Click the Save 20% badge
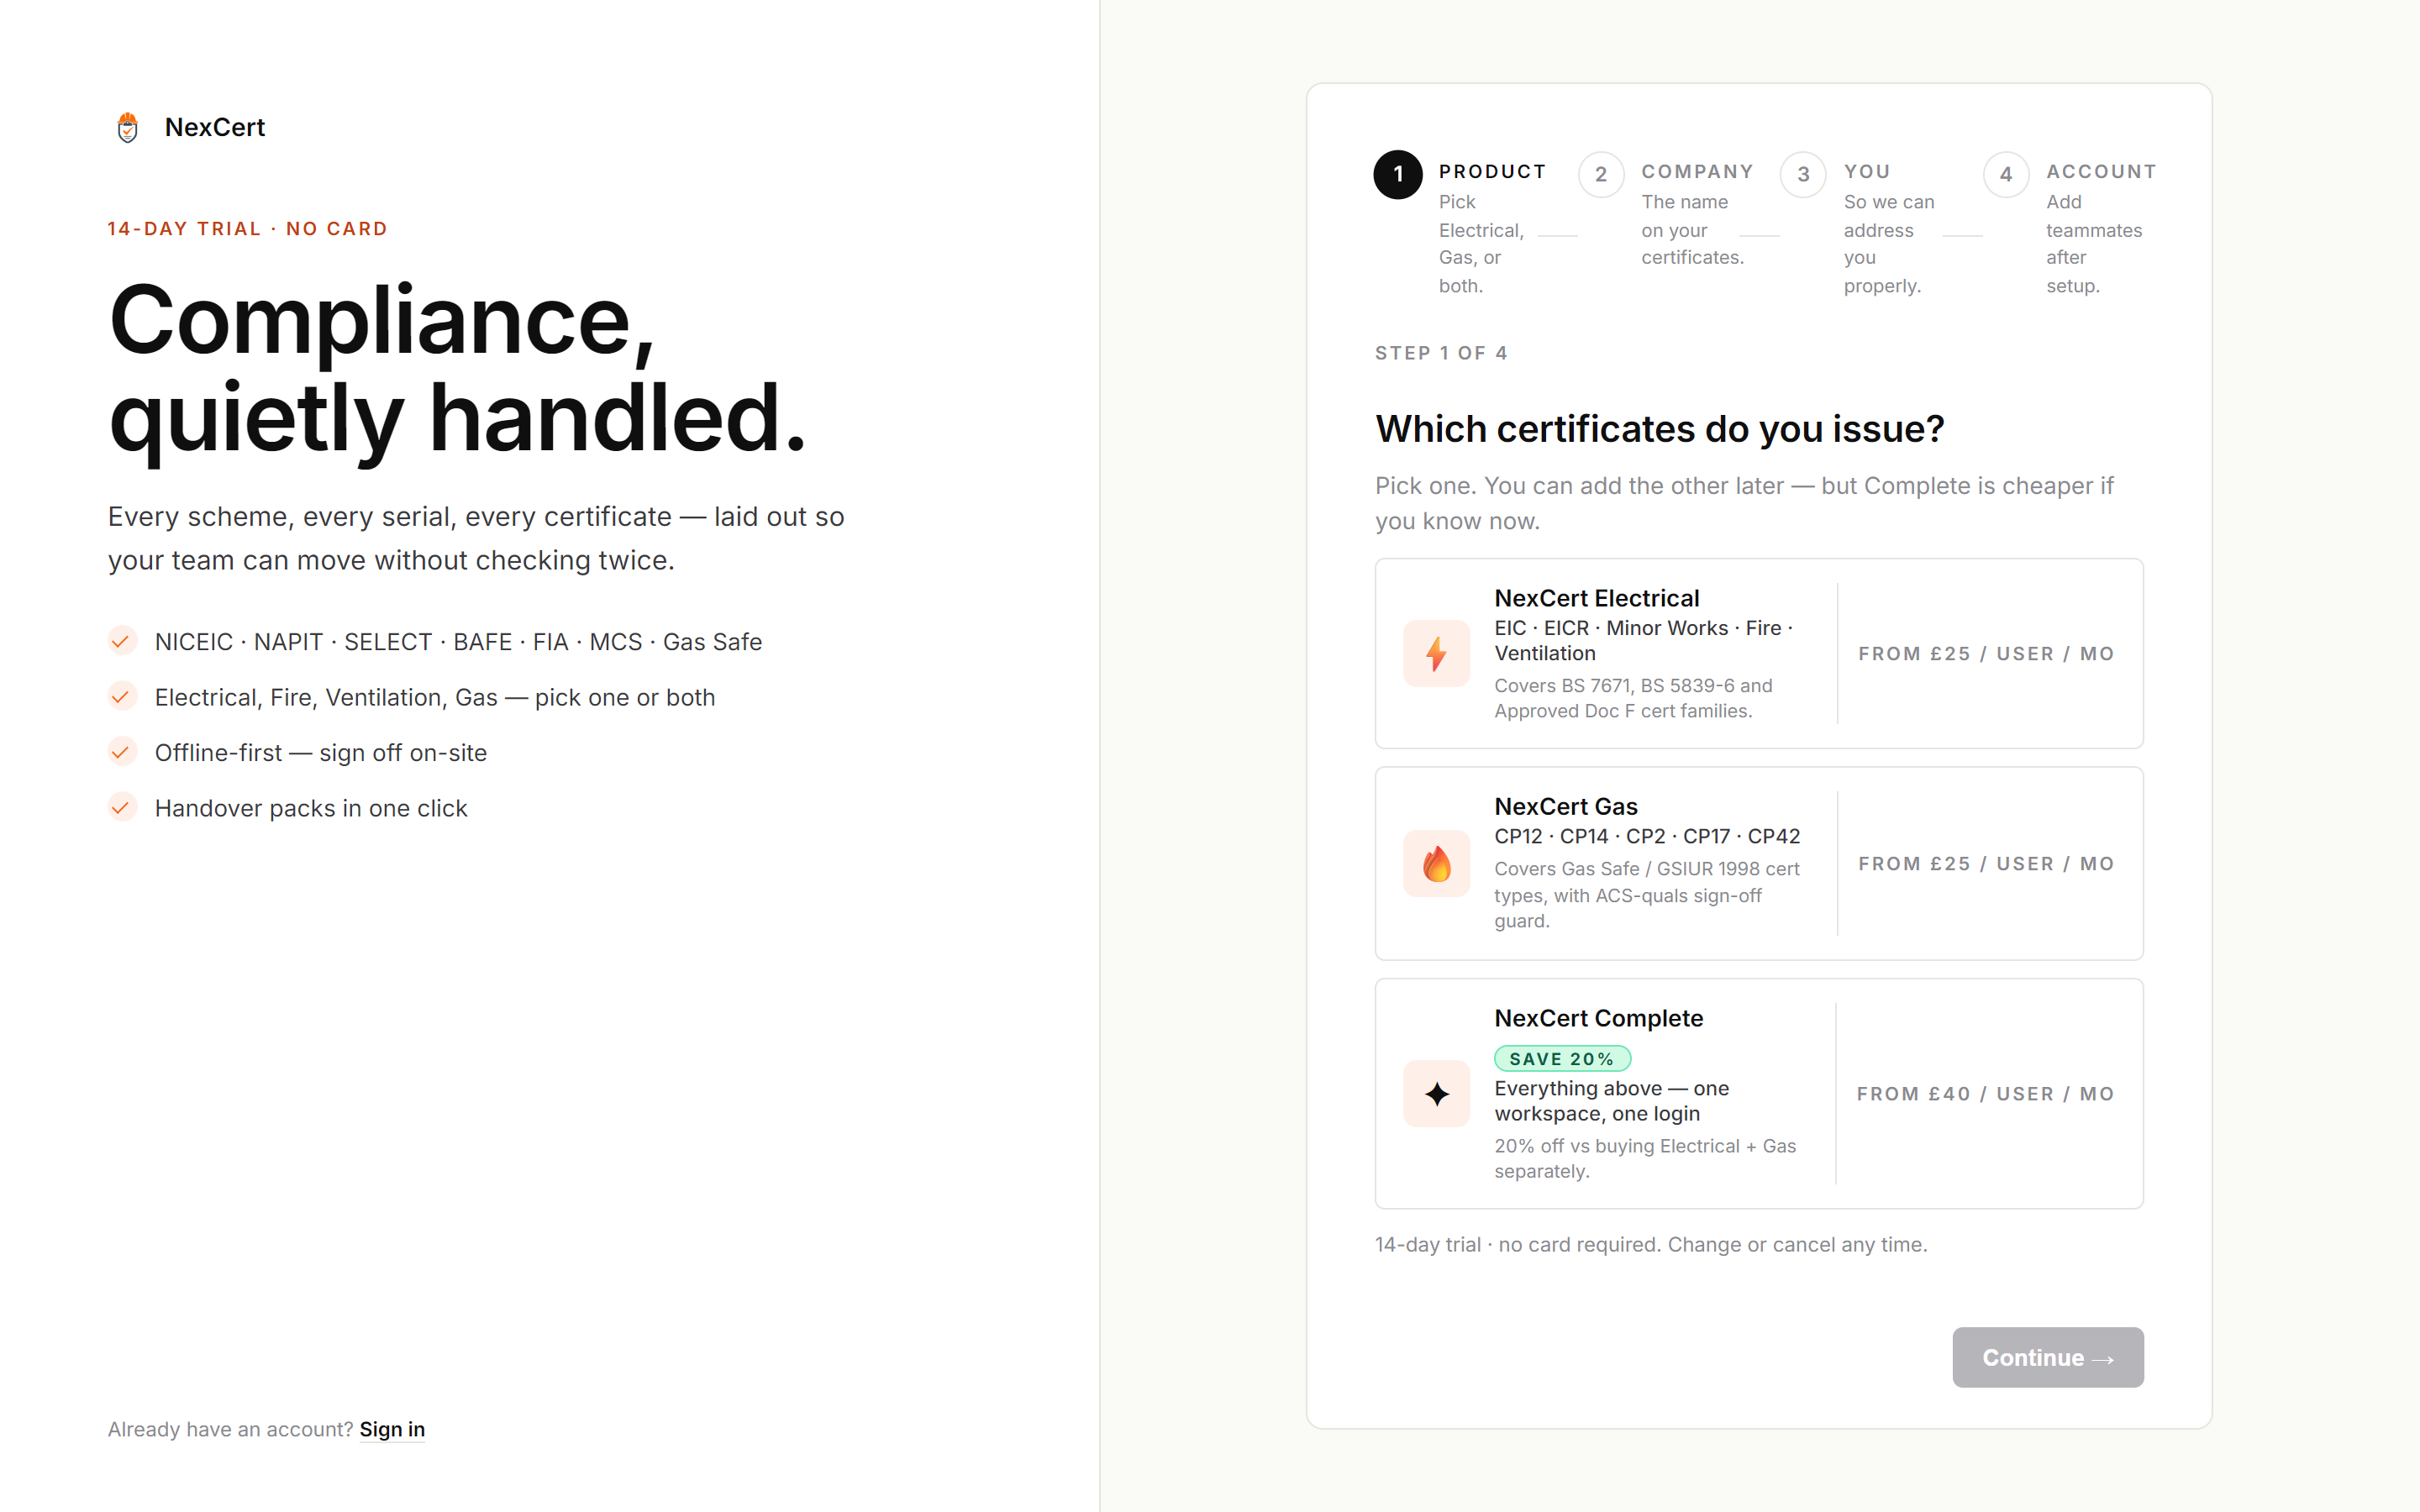Image resolution: width=2420 pixels, height=1512 pixels. click(1562, 1058)
